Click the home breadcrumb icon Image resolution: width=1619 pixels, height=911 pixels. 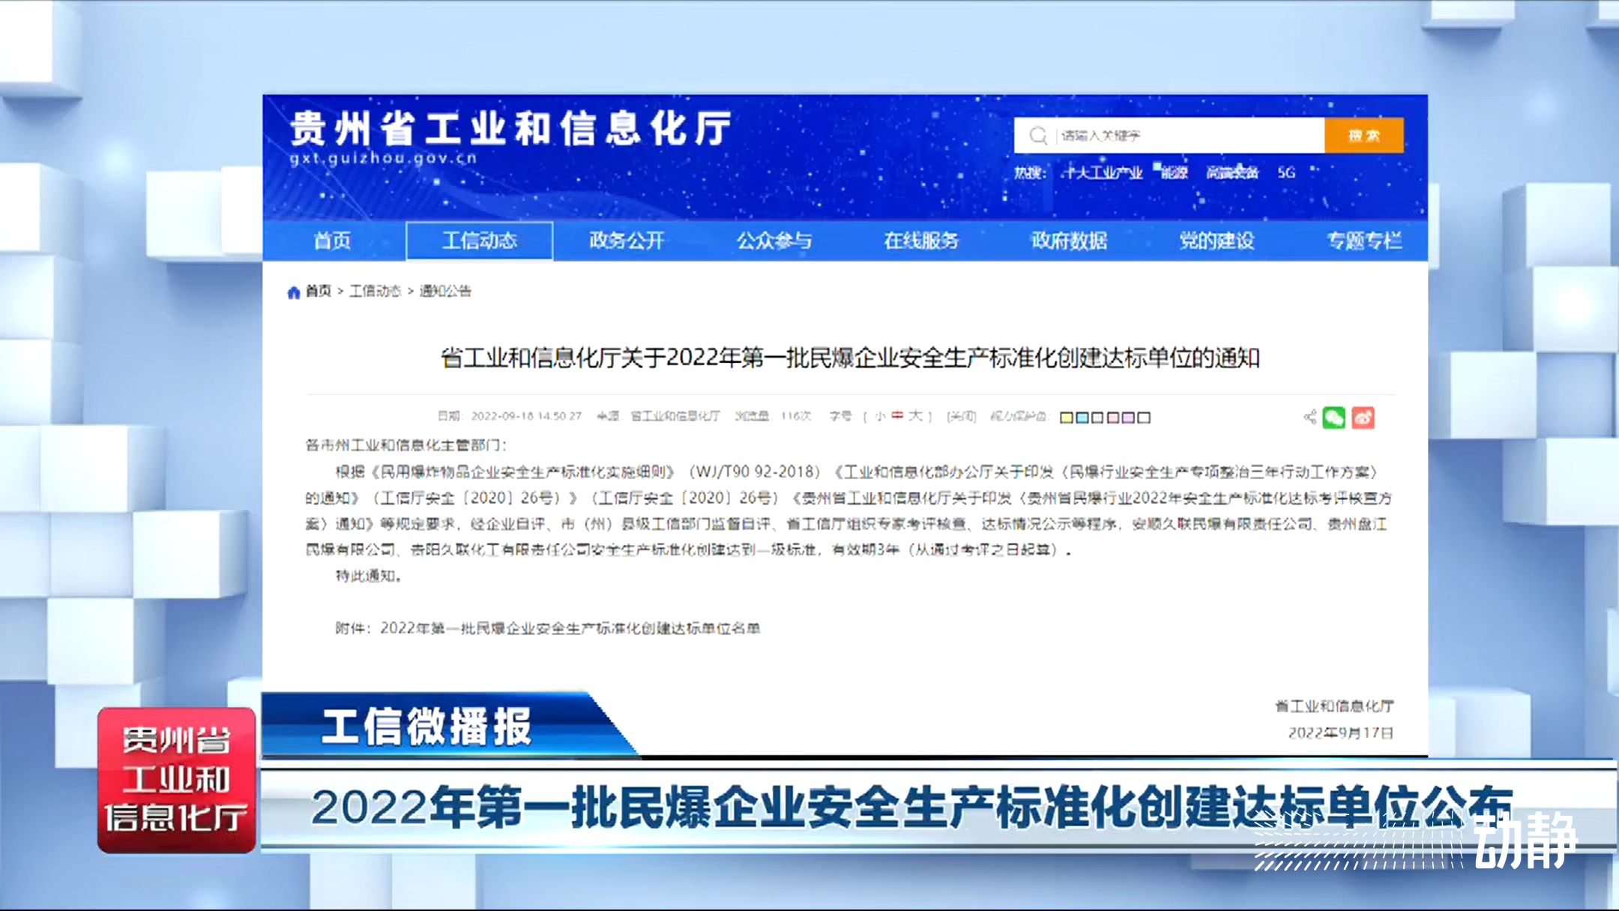pos(294,292)
